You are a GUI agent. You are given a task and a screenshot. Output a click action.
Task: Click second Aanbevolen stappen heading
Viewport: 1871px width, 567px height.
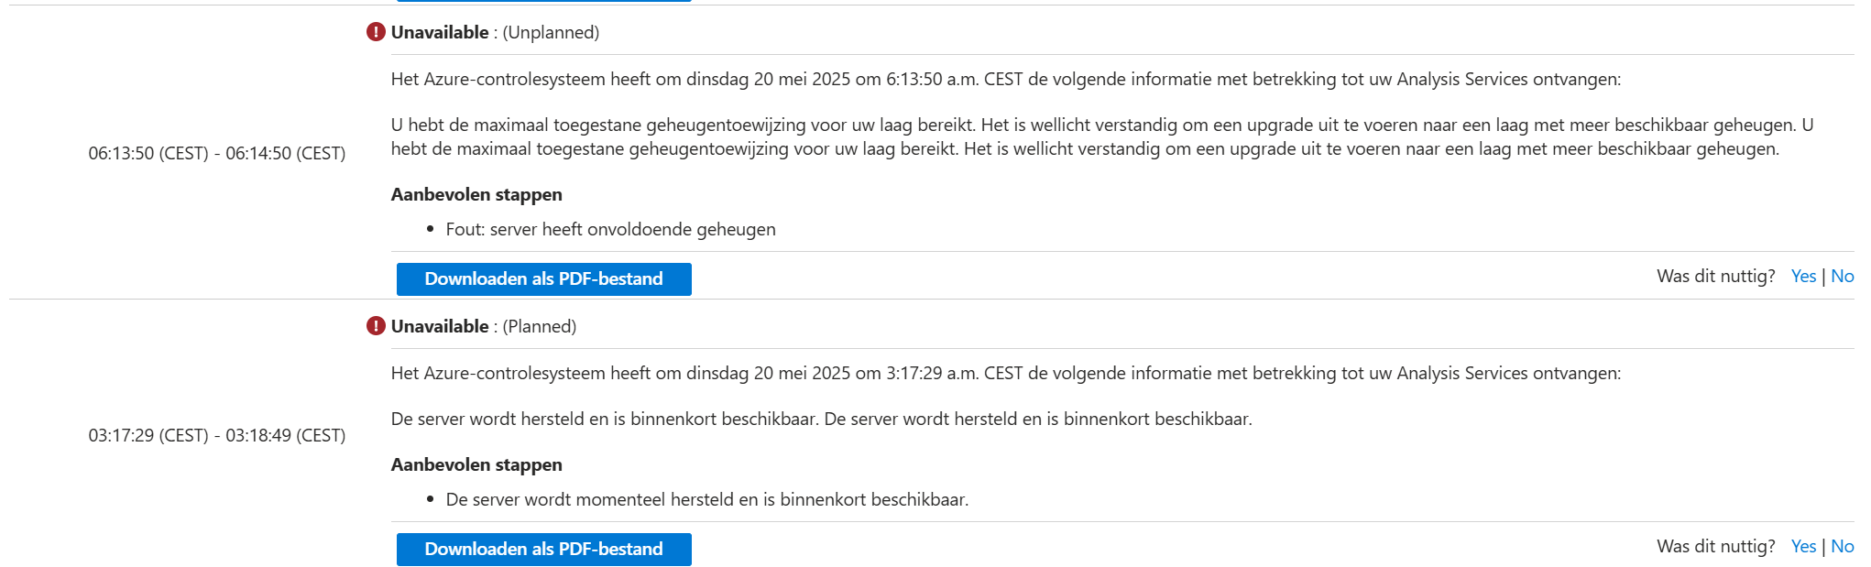pyautogui.click(x=476, y=464)
